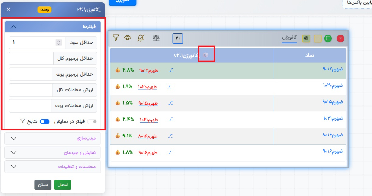Viewport: 372px width, 196px height.
Task: Open the funnel filter icon in the toolbar
Action: 116,38
